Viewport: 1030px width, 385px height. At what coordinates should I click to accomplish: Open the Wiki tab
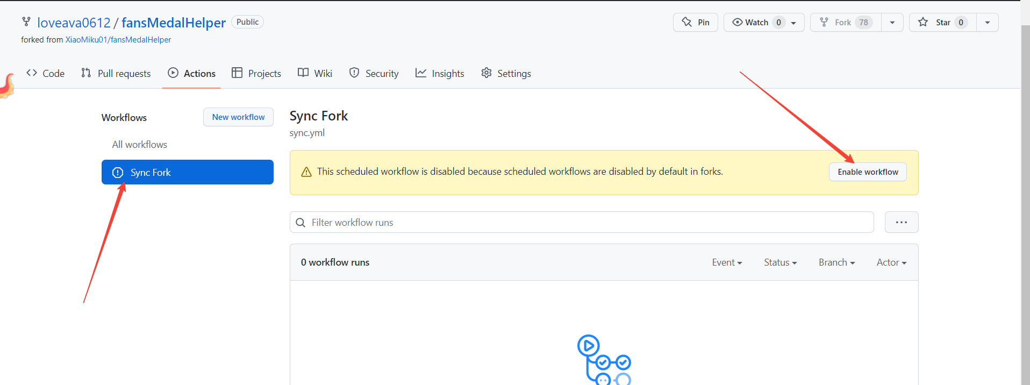315,74
